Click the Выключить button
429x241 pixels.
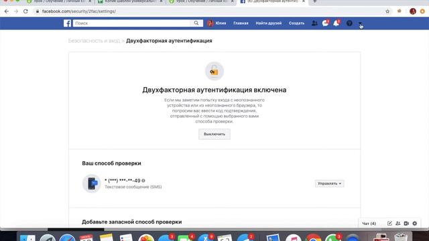214,134
